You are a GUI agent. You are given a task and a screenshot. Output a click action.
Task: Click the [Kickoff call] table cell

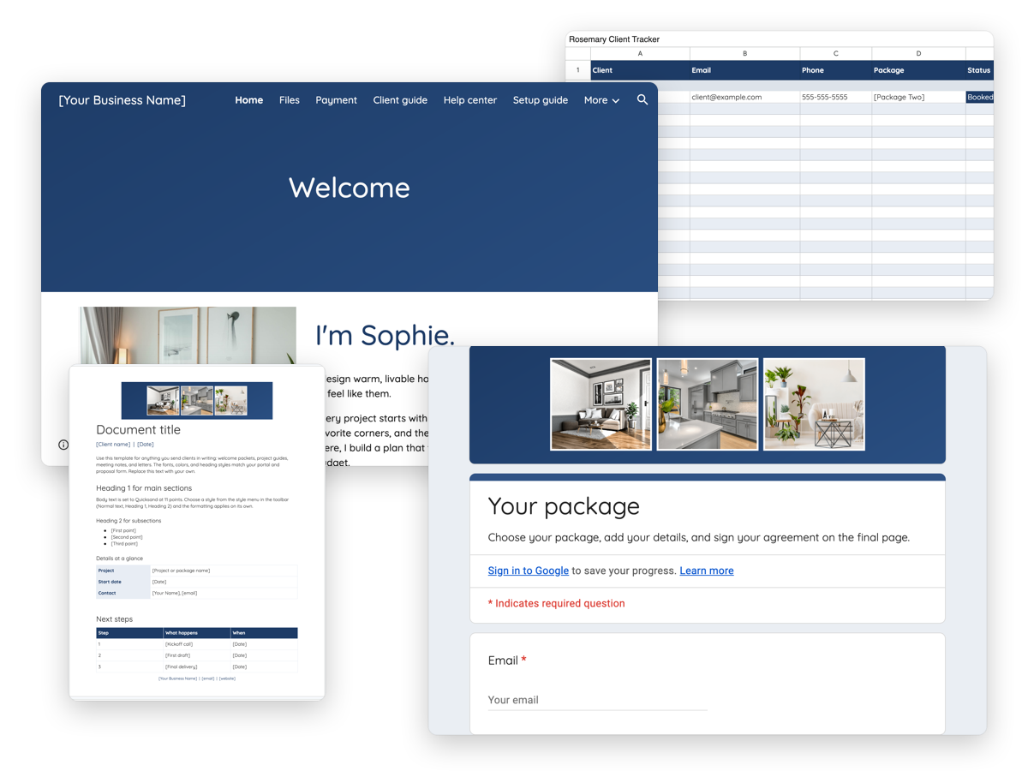[x=196, y=644]
